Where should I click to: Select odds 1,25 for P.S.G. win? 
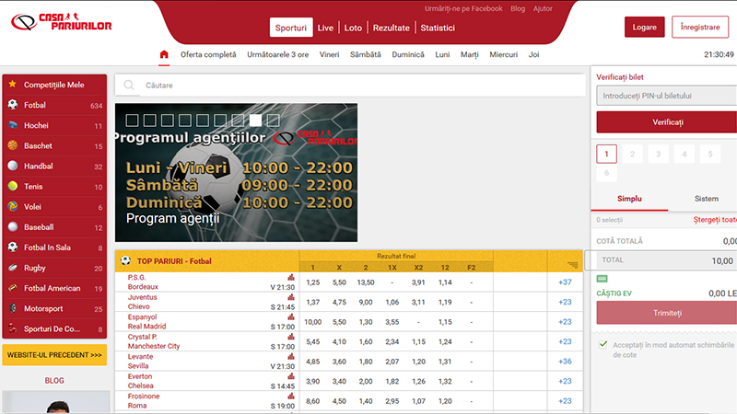click(x=312, y=282)
